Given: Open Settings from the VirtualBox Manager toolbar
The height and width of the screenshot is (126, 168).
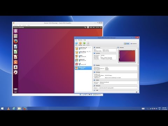Looking at the screenshot, I should point(80,44).
